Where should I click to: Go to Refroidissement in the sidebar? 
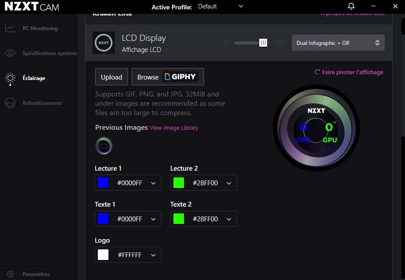click(x=42, y=103)
